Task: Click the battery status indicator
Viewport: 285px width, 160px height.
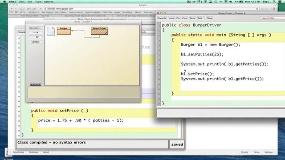Action: [x=239, y=2]
